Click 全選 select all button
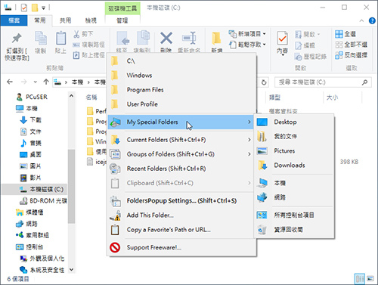Image resolution: width=378 pixels, height=285 pixels. point(345,34)
